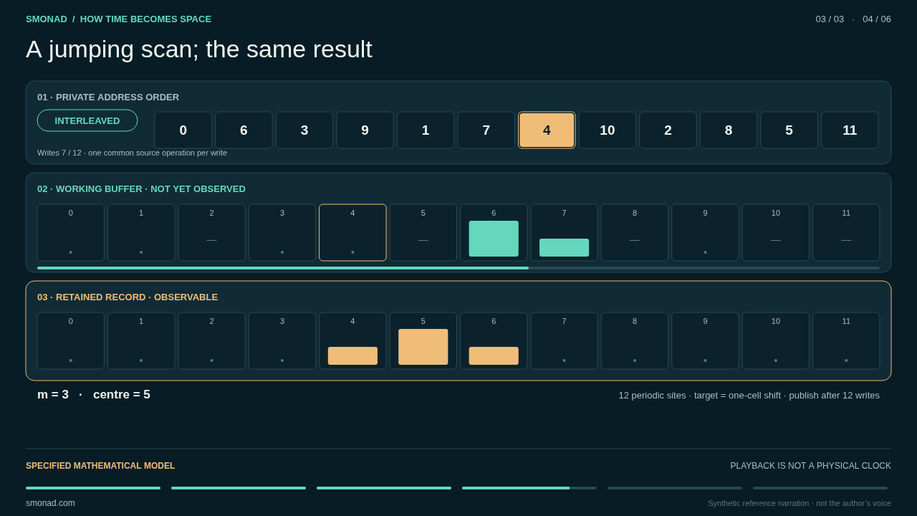Image resolution: width=917 pixels, height=516 pixels.
Task: Click address order cell labeled 11
Action: click(x=850, y=130)
